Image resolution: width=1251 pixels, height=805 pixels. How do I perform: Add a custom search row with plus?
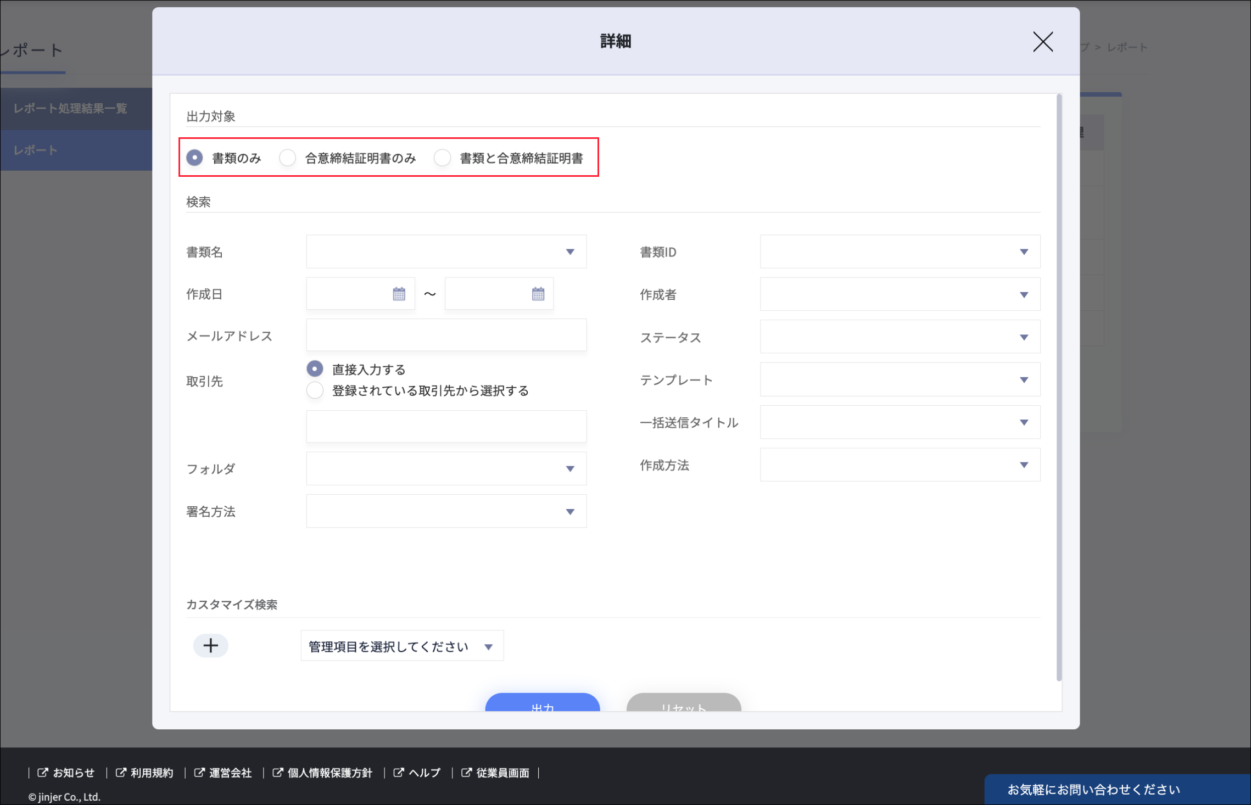click(x=211, y=646)
